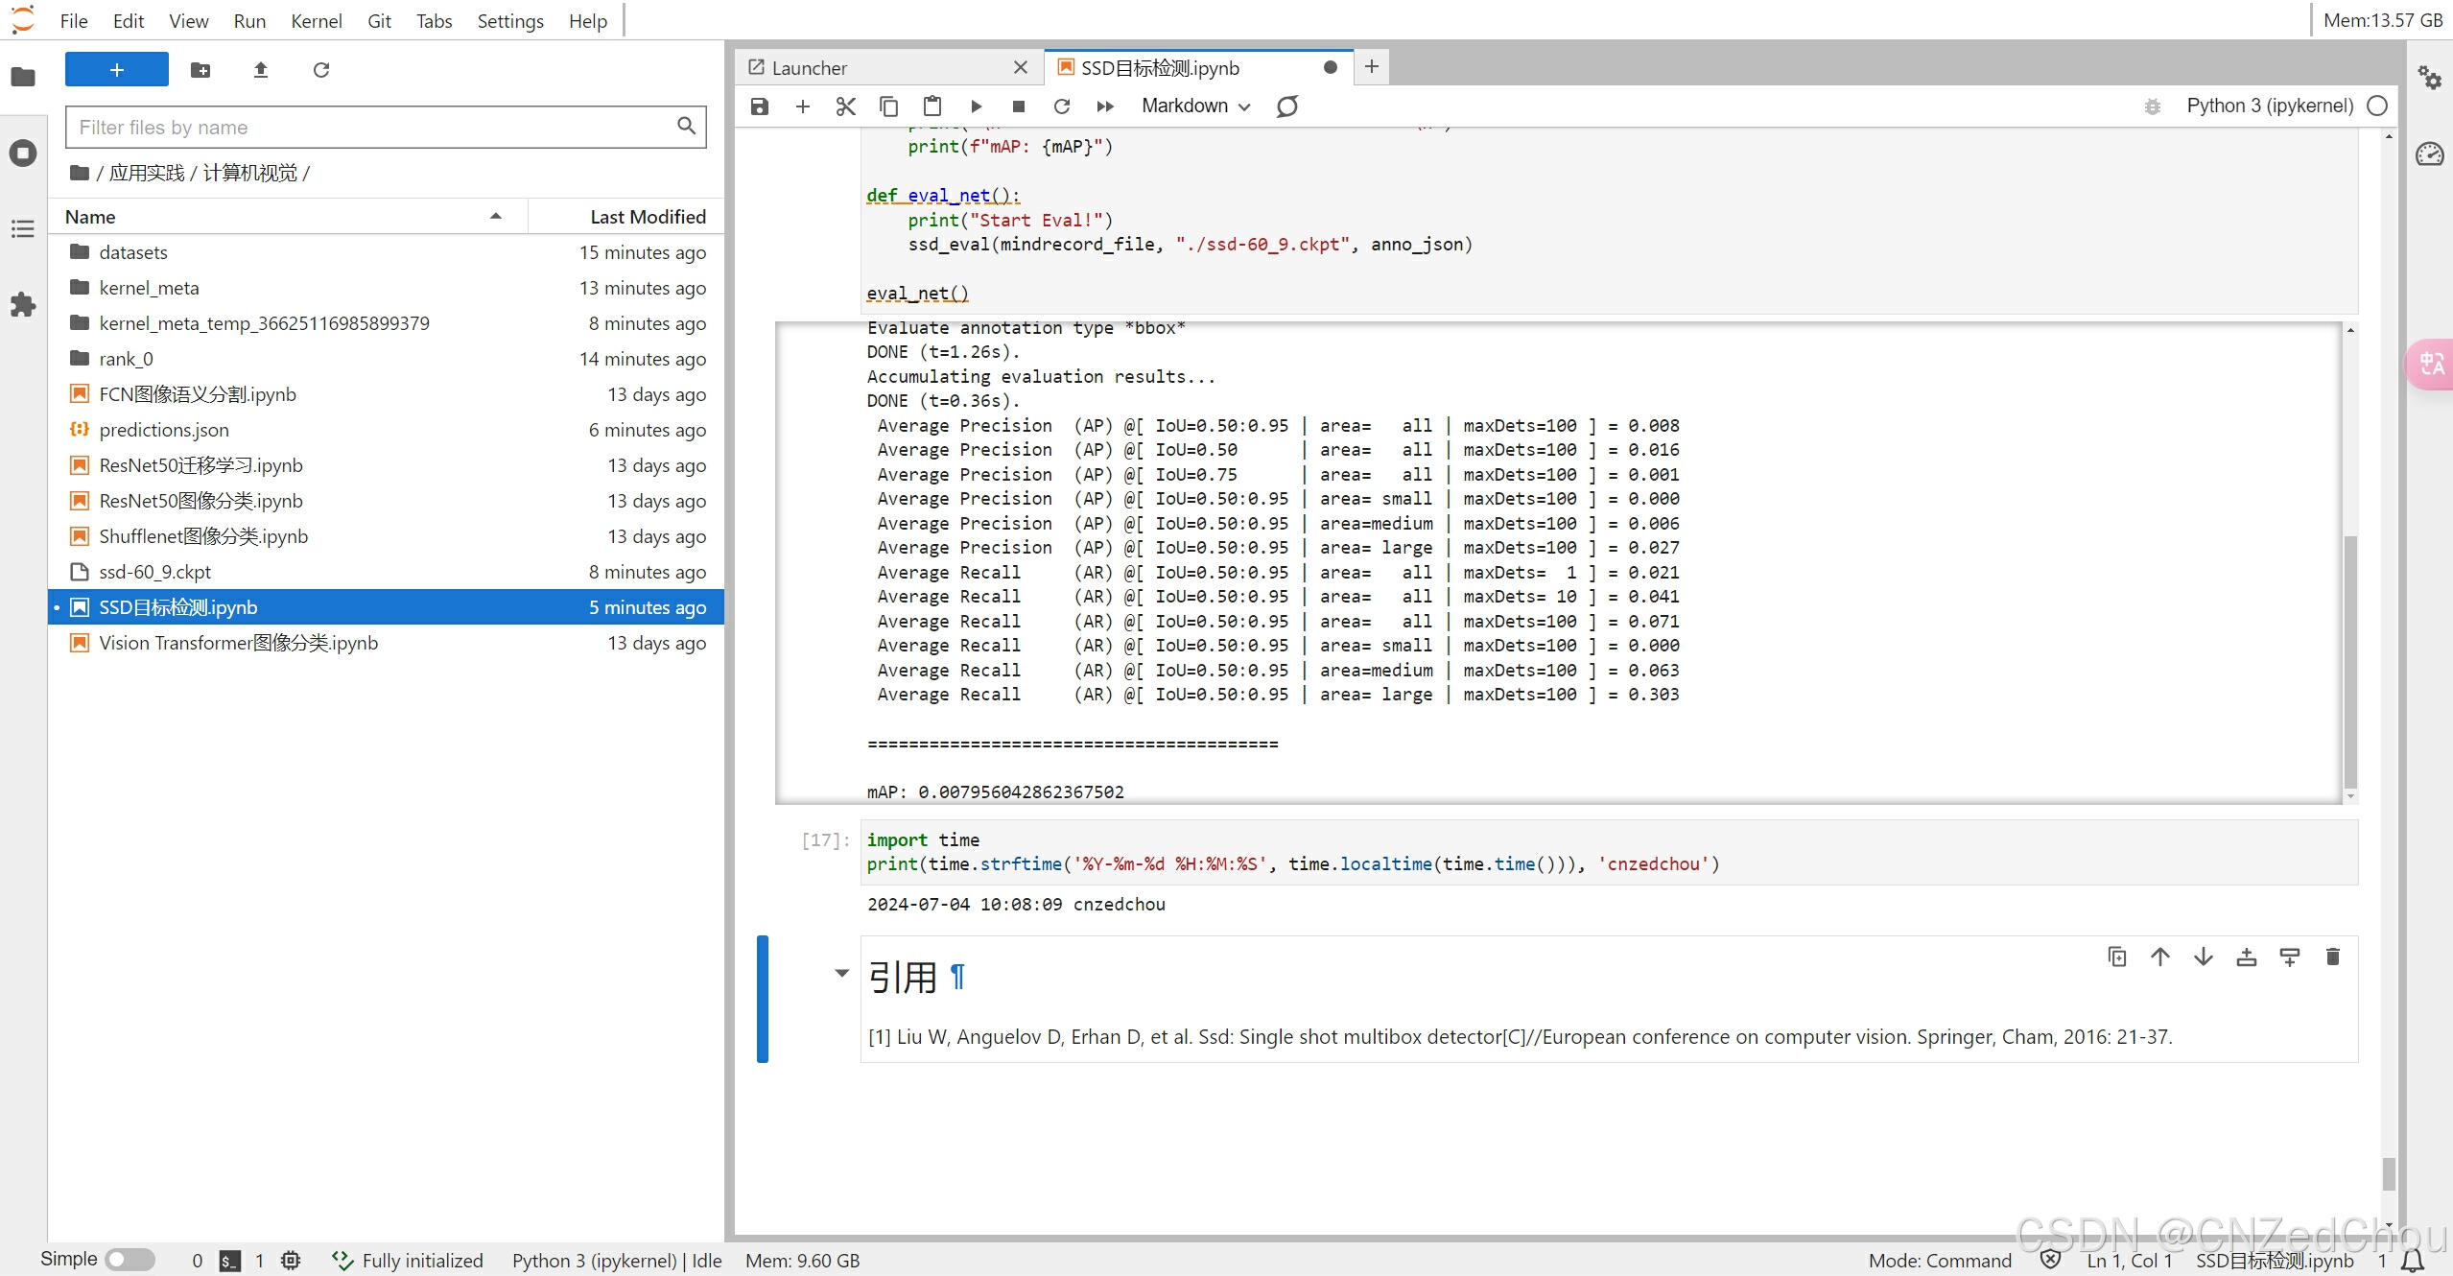Click the circular render icon beside Markdown
This screenshot has width=2453, height=1276.
pos(1287,106)
